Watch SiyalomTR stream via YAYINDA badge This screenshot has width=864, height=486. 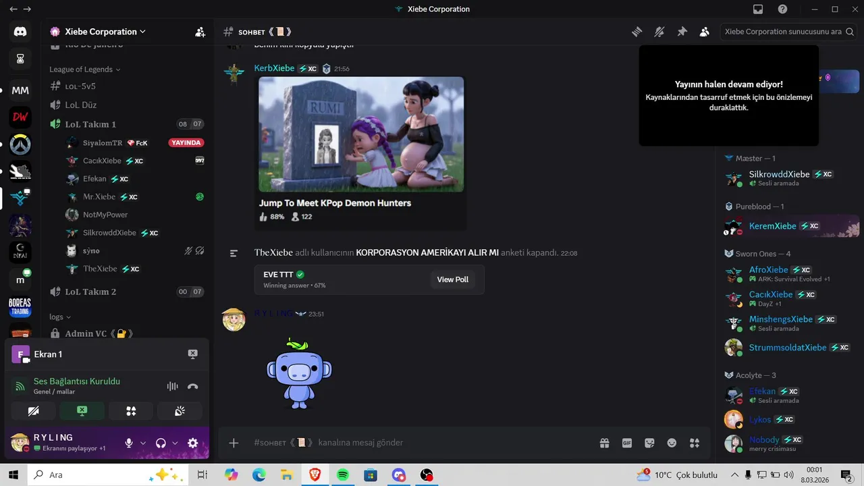click(x=187, y=143)
